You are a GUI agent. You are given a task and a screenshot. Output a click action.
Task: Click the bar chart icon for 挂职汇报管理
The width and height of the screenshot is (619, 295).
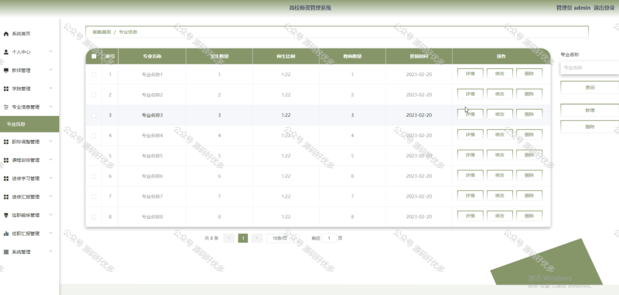6,234
